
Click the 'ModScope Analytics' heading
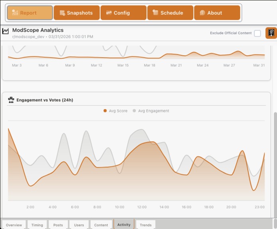(x=38, y=30)
